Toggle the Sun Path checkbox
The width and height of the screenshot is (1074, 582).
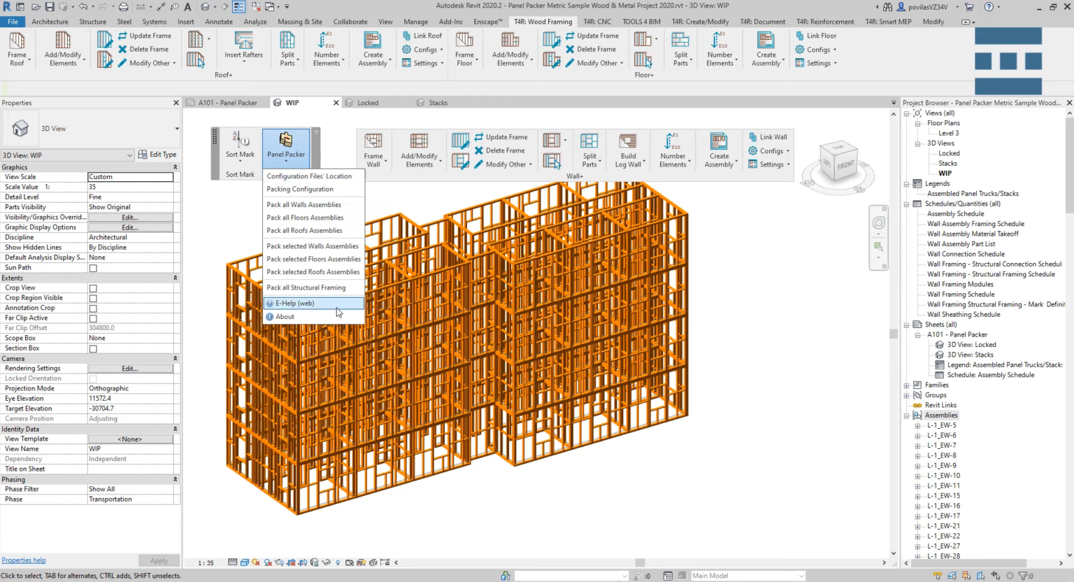[x=93, y=269]
